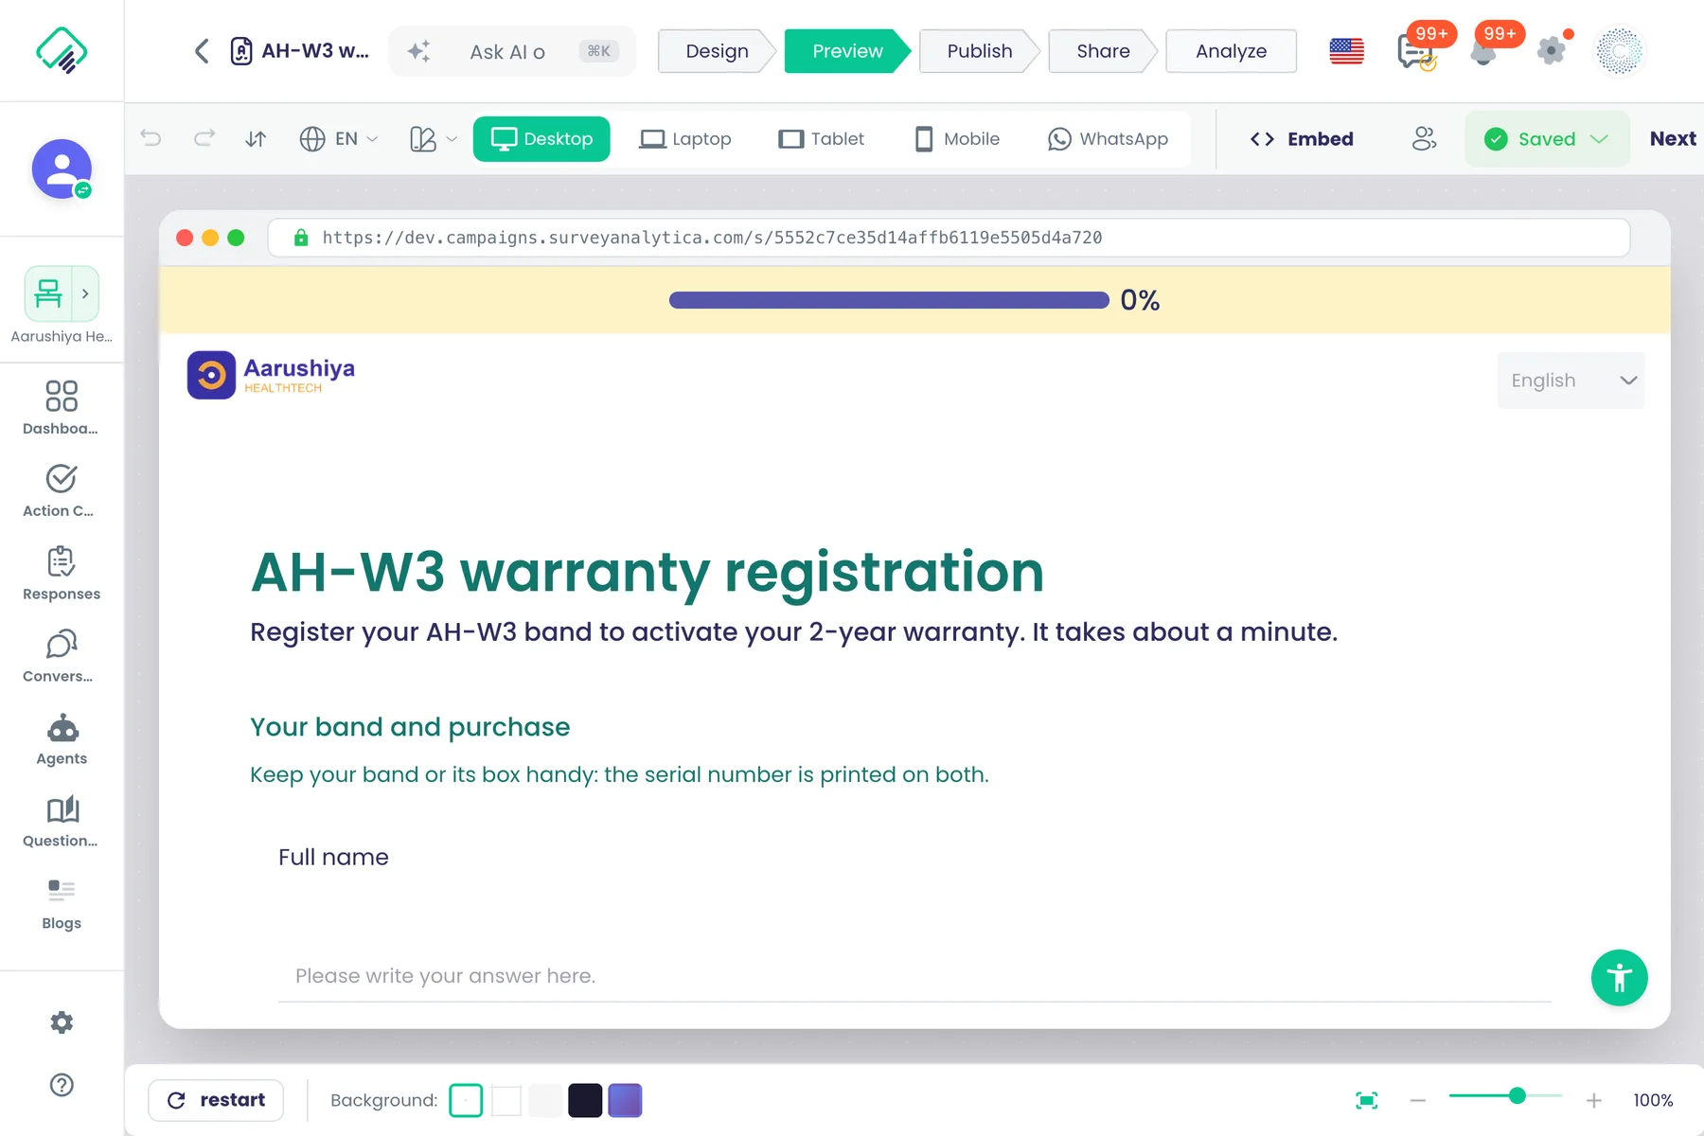
Task: Open the English language dropdown in survey
Action: coord(1571,381)
